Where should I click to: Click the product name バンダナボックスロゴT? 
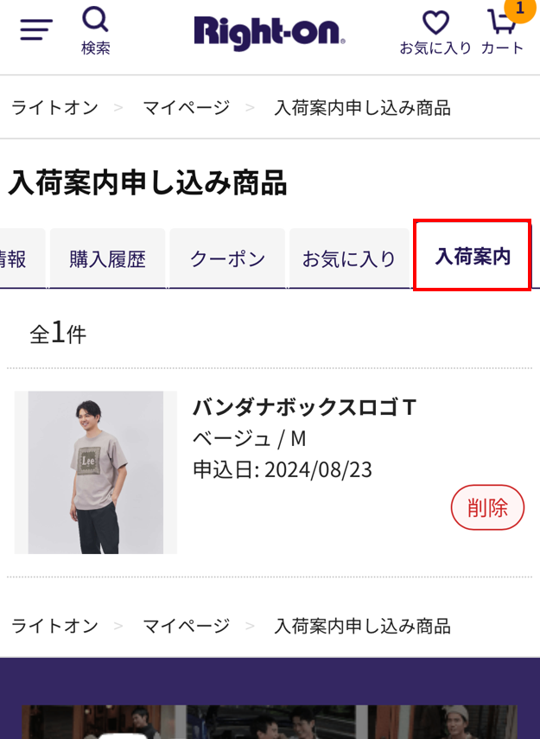[x=303, y=406]
